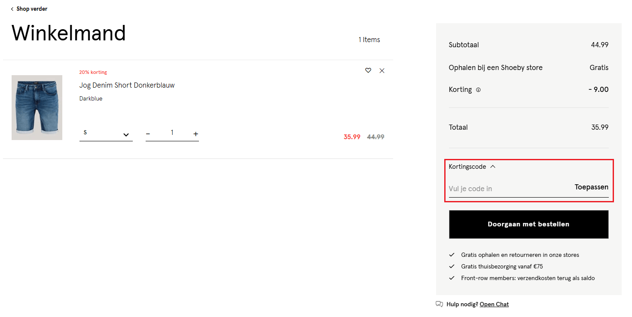Focus the 'Vul je code in' field

507,189
